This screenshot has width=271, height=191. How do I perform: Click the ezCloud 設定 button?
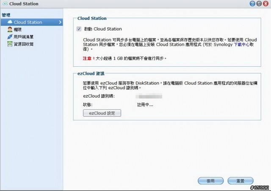(102, 113)
